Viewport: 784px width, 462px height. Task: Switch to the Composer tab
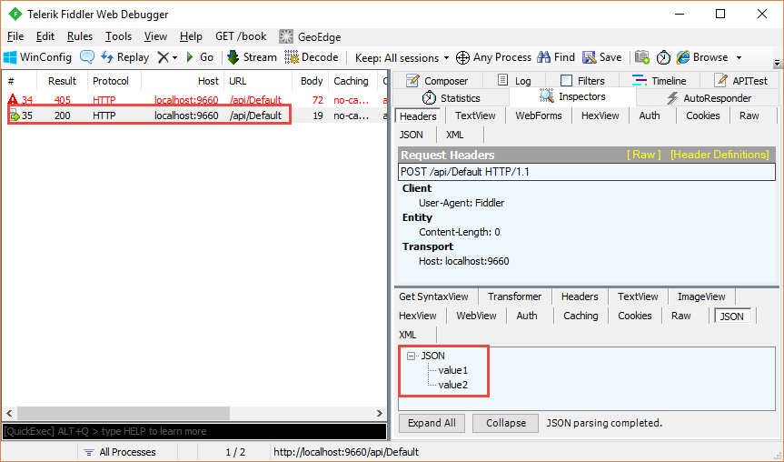pos(436,81)
